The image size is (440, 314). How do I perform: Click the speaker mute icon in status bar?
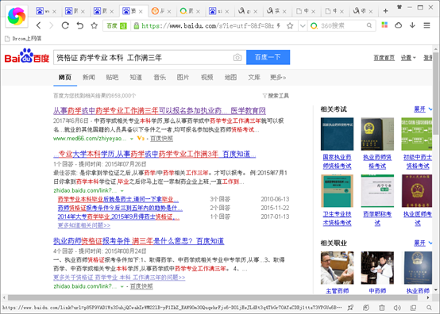tap(397, 308)
